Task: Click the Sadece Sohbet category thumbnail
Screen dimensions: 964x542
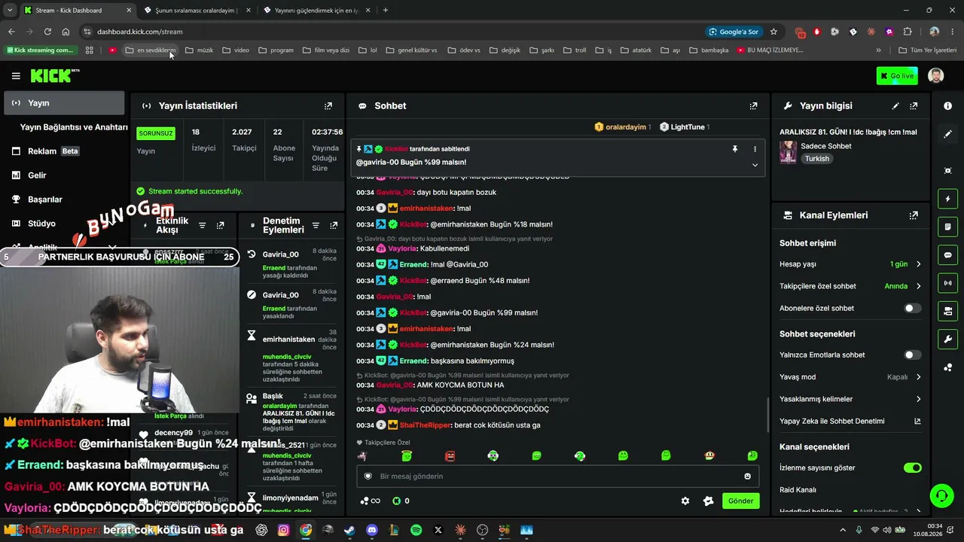Action: [788, 152]
